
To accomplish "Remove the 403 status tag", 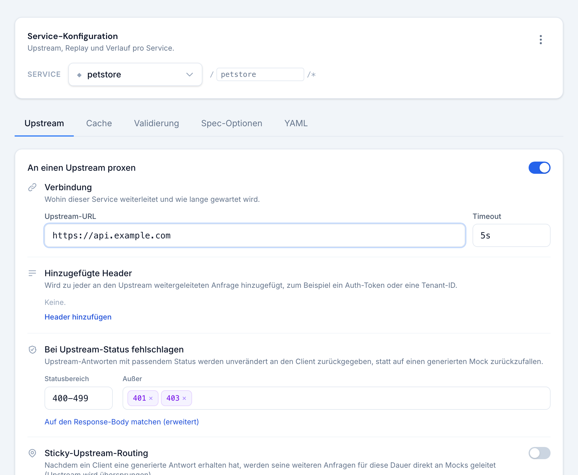I will [x=184, y=398].
